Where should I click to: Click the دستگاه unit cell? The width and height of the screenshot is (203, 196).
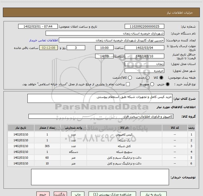tap(73, 152)
